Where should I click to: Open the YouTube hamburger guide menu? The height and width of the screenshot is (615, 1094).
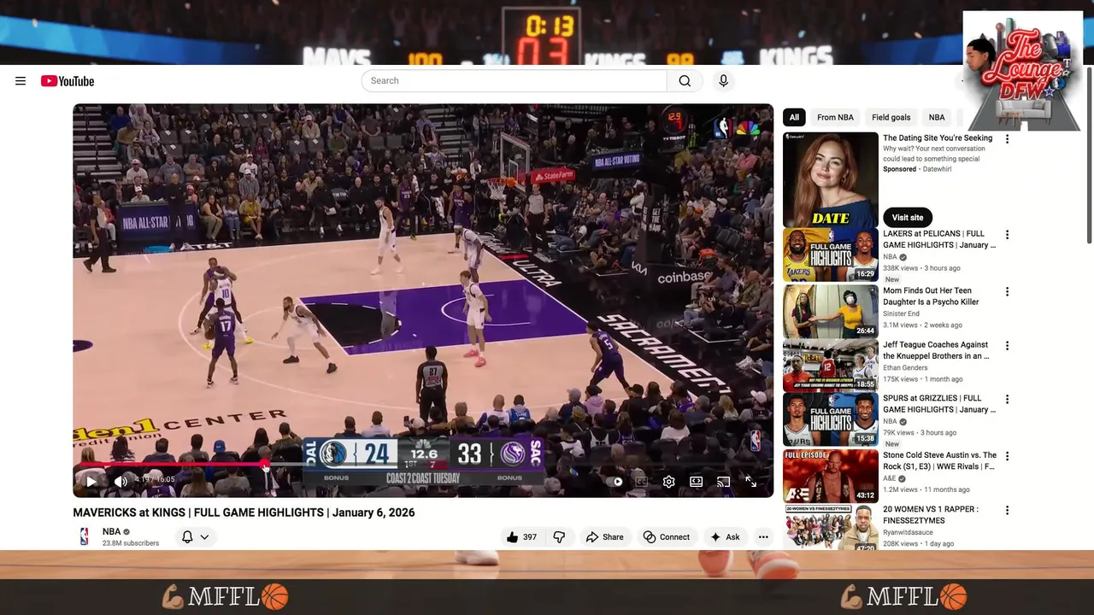coord(21,81)
